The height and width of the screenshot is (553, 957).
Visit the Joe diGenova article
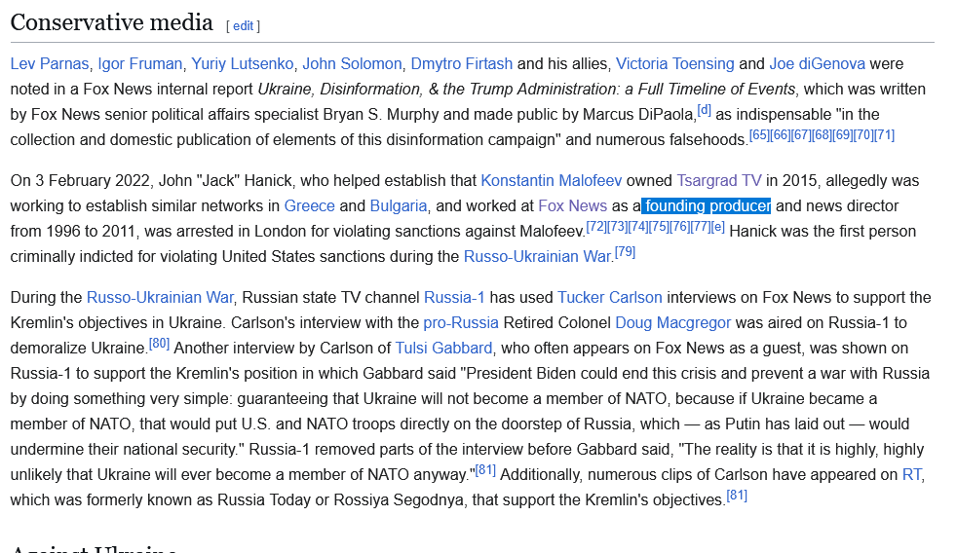tap(818, 64)
